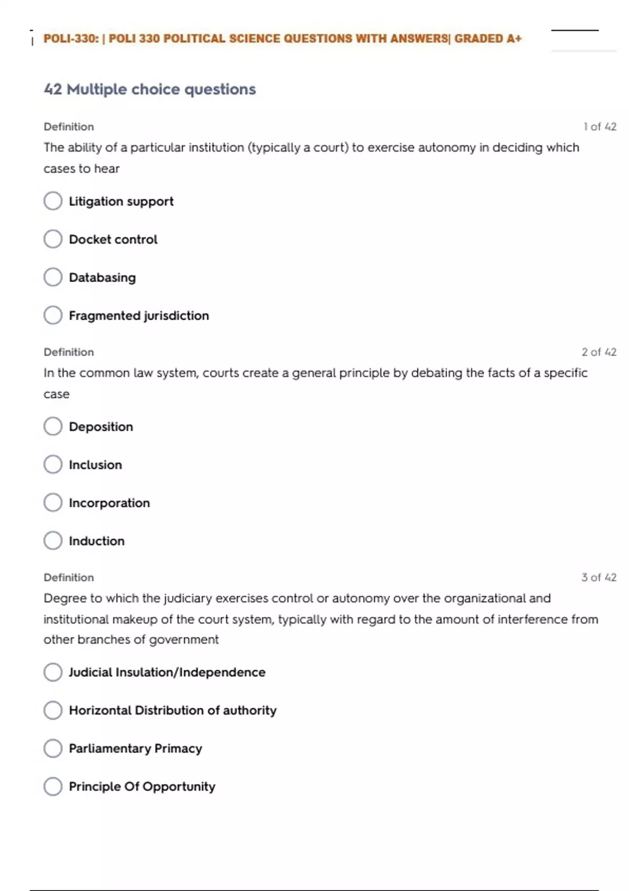Click the judiciary autonomy definition paragraph
The height and width of the screenshot is (891, 629).
point(320,619)
